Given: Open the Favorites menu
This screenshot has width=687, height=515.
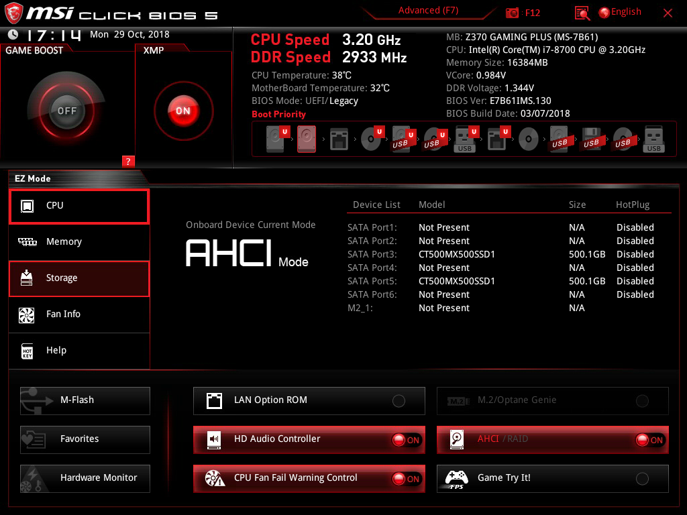Looking at the screenshot, I should [x=85, y=439].
